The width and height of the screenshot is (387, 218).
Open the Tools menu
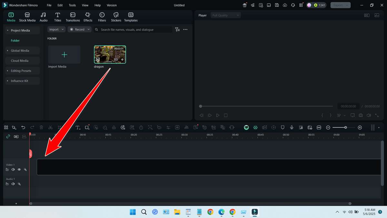(72, 5)
